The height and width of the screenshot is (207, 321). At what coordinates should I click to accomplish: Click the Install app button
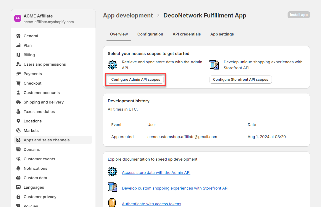point(299,15)
